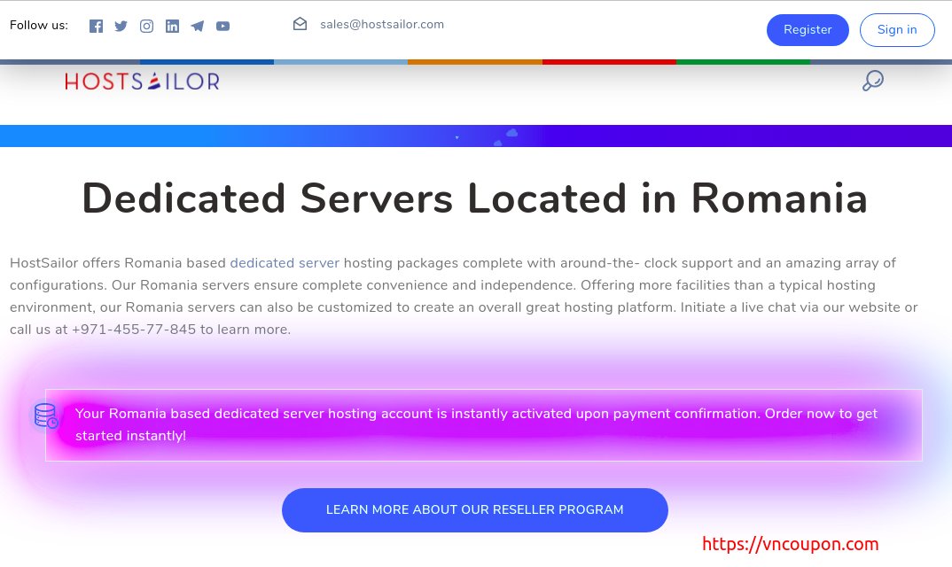Open the Telegram icon
The image size is (952, 567).
[x=197, y=26]
